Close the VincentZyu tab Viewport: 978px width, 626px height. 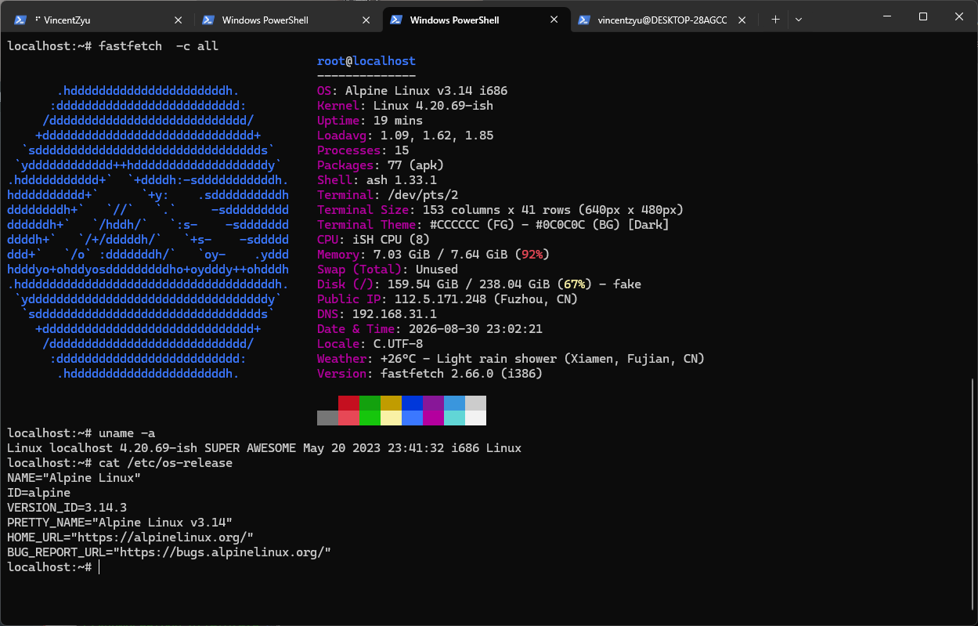179,20
